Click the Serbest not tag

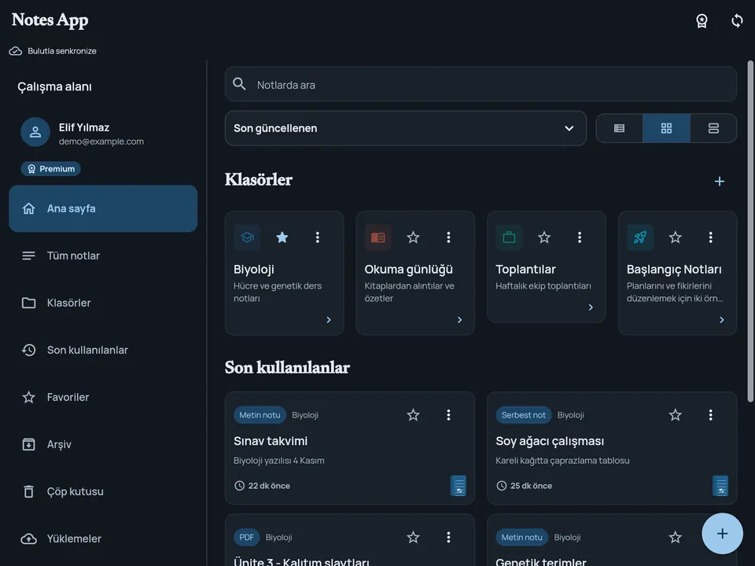coord(524,415)
